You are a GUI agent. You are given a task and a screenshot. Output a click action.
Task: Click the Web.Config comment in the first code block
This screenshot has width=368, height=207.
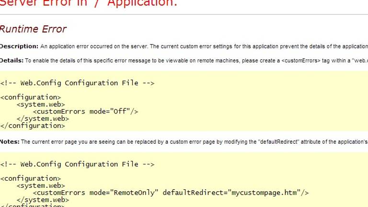pyautogui.click(x=77, y=83)
